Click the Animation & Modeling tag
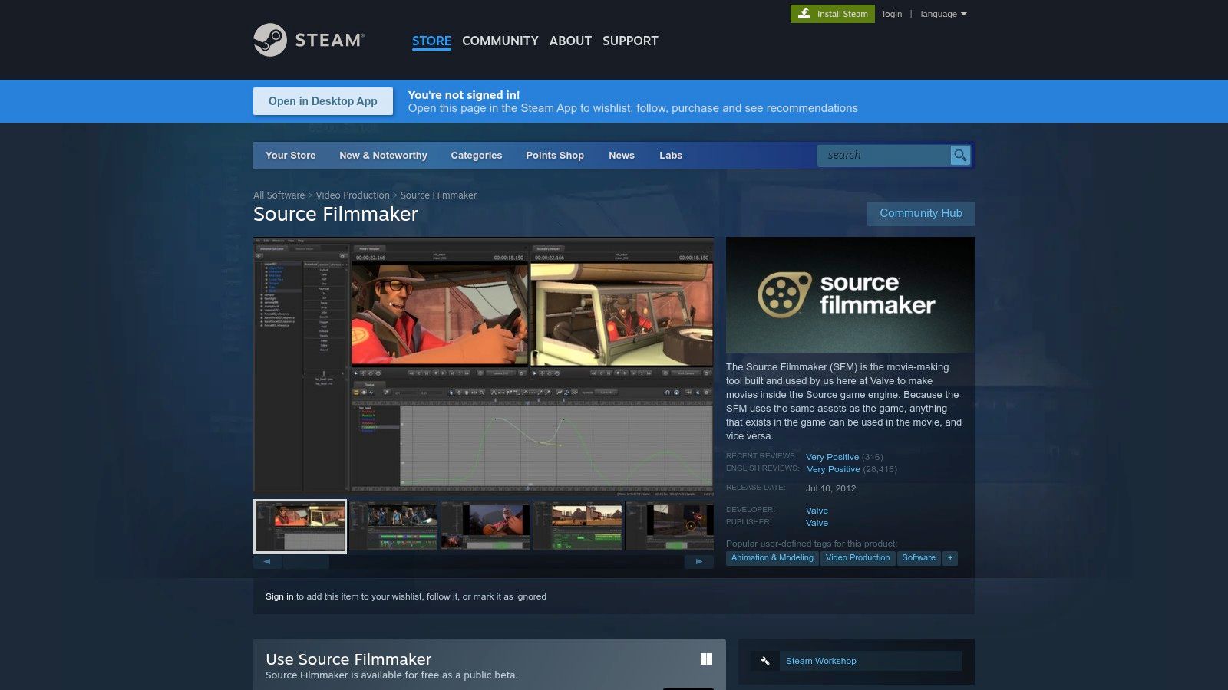The height and width of the screenshot is (690, 1228). click(772, 558)
